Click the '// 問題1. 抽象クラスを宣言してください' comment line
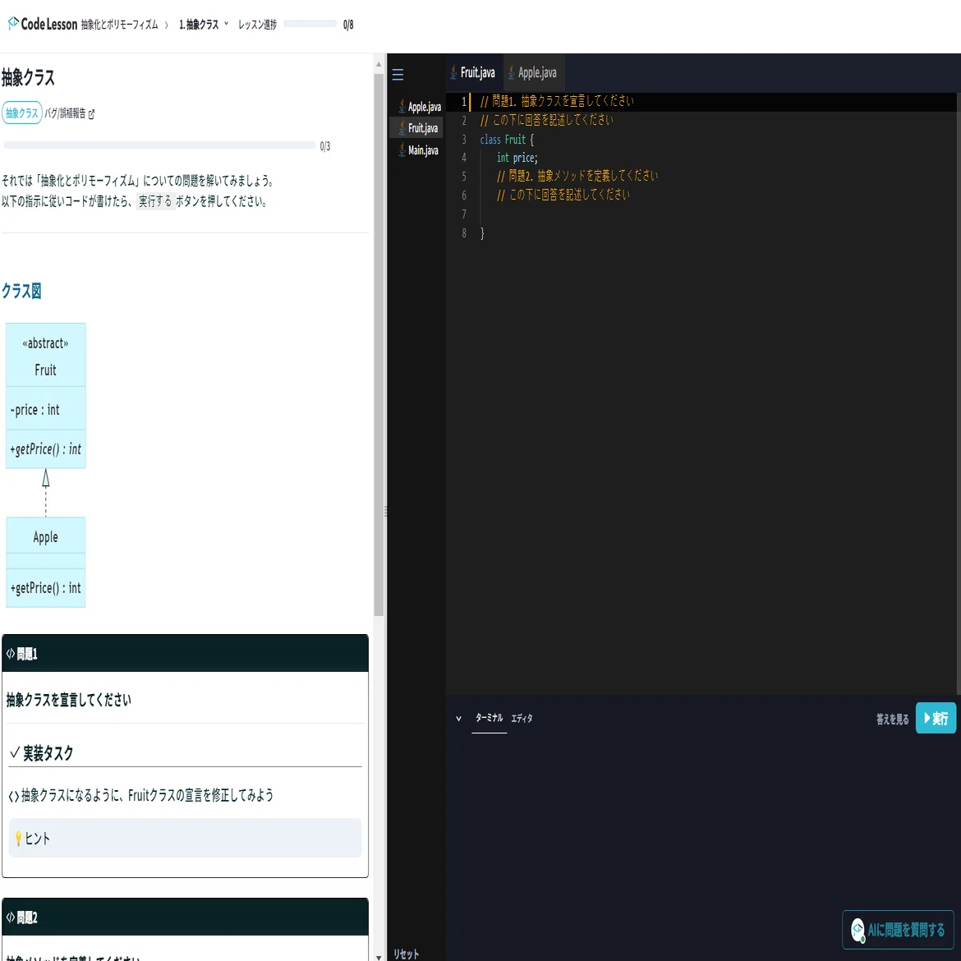 coord(557,101)
